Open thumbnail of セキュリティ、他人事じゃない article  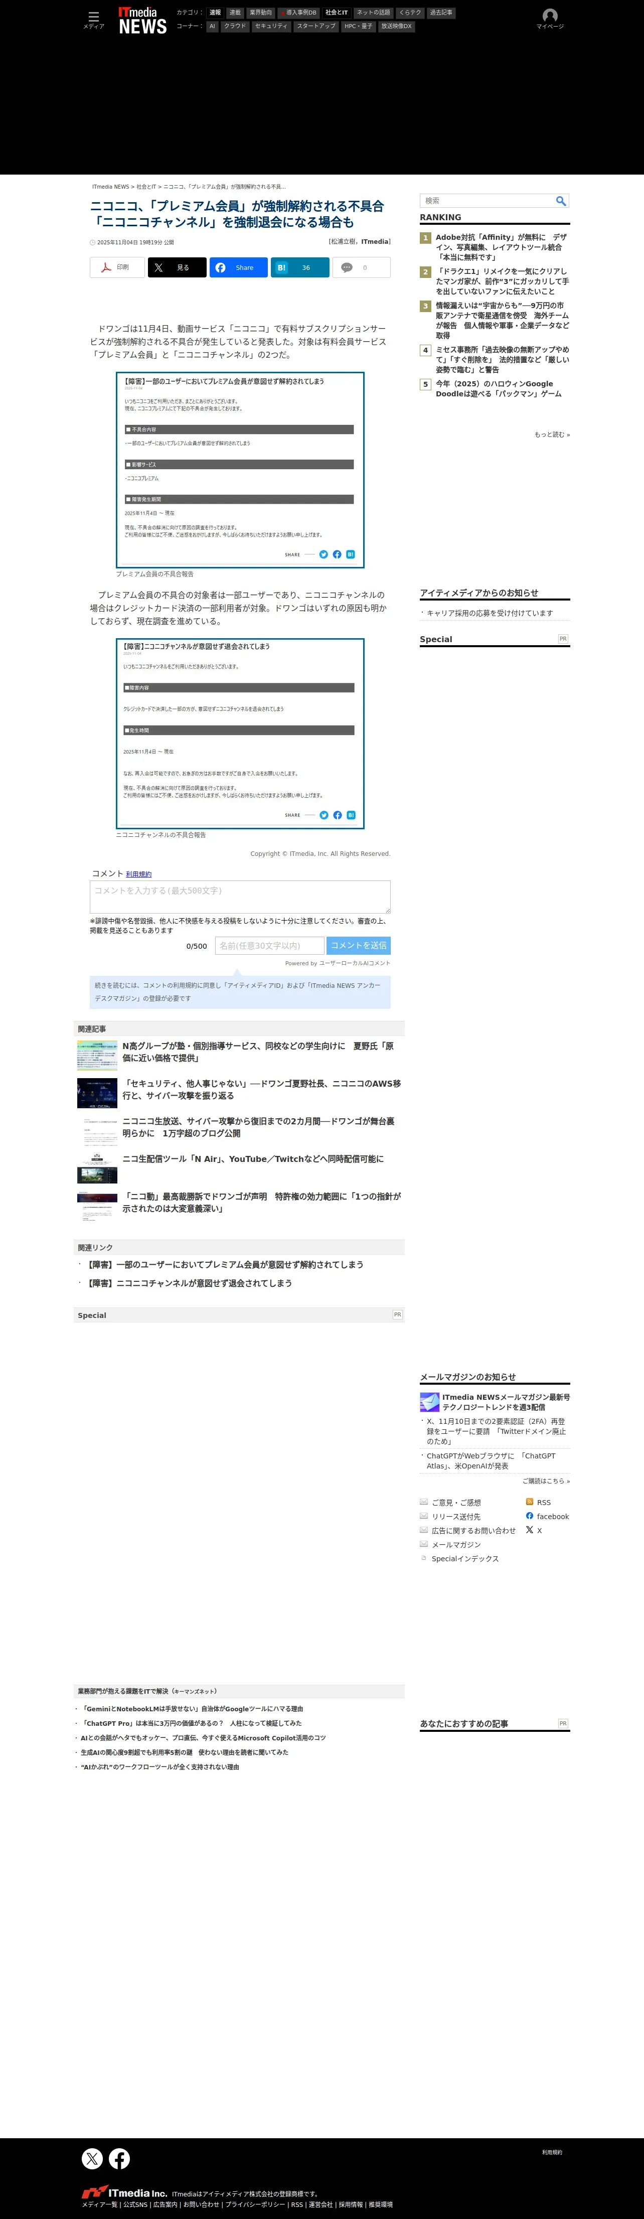click(x=97, y=1093)
